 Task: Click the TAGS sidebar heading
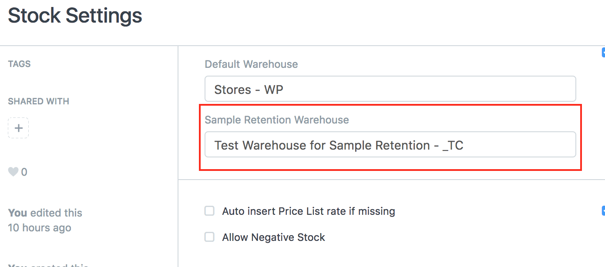pos(19,64)
